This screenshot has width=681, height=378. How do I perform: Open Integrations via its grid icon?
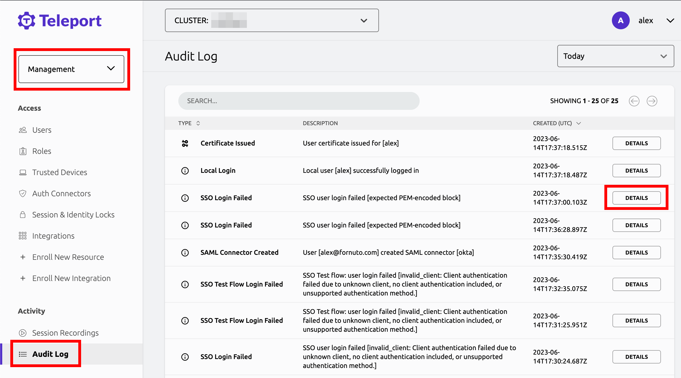[23, 236]
